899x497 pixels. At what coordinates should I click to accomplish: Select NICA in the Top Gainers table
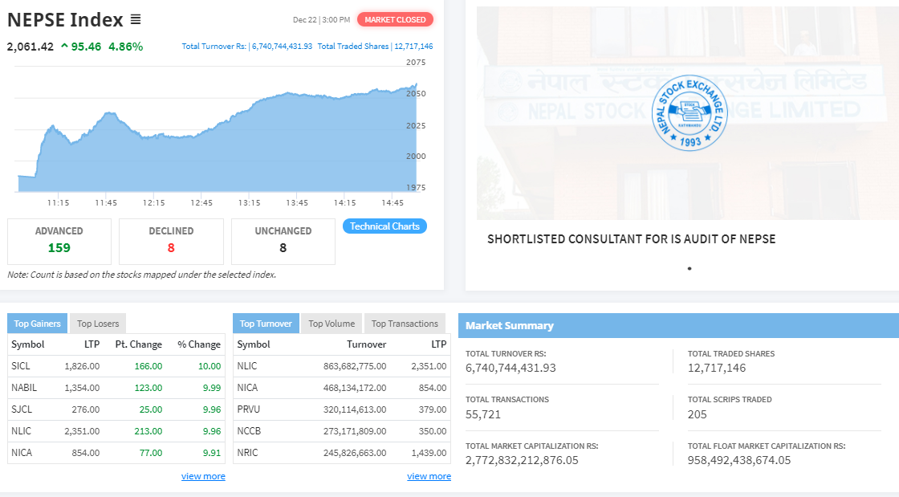click(22, 453)
